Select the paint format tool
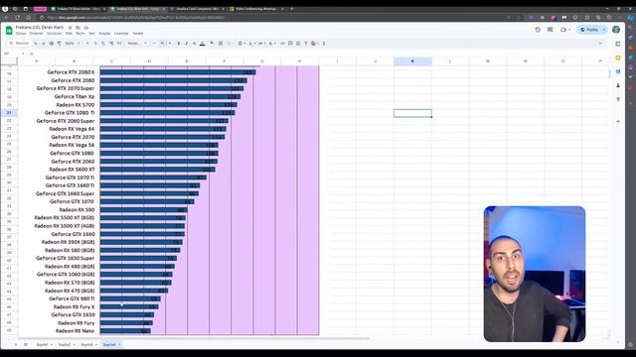The image size is (636, 357). click(59, 44)
